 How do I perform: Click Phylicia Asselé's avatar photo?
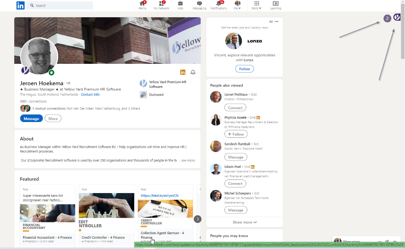216,120
